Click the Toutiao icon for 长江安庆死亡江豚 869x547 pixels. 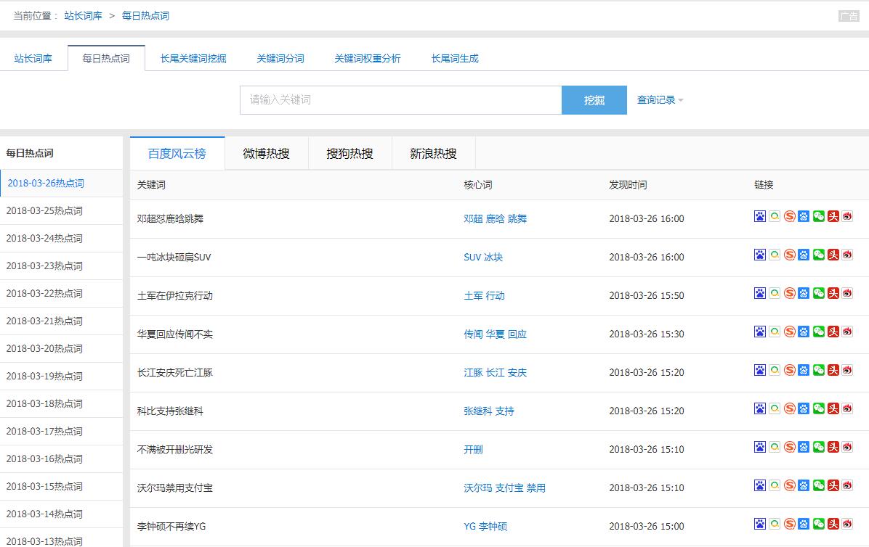pyautogui.click(x=833, y=370)
